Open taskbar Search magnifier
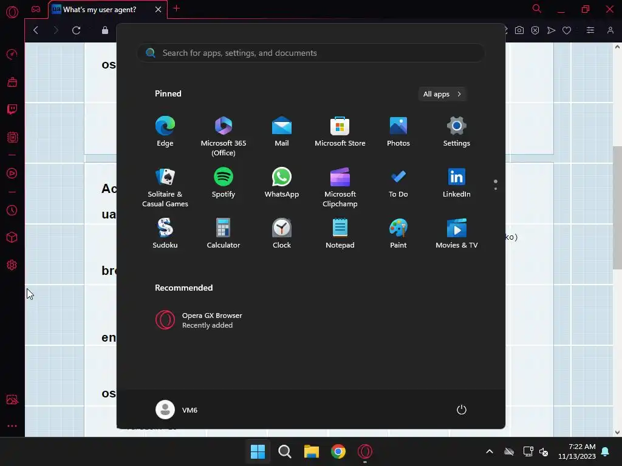Image resolution: width=622 pixels, height=466 pixels. [284, 451]
